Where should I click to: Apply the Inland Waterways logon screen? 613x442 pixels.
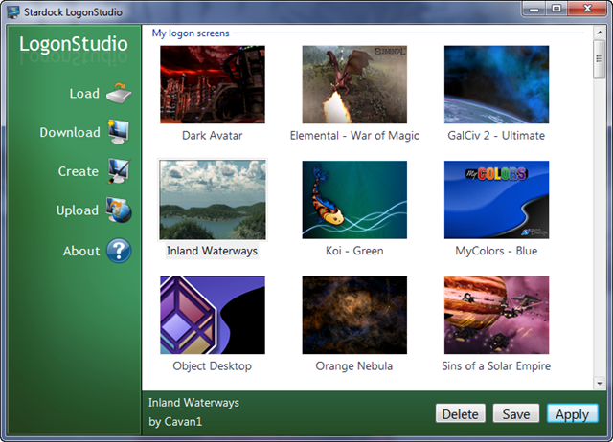573,413
